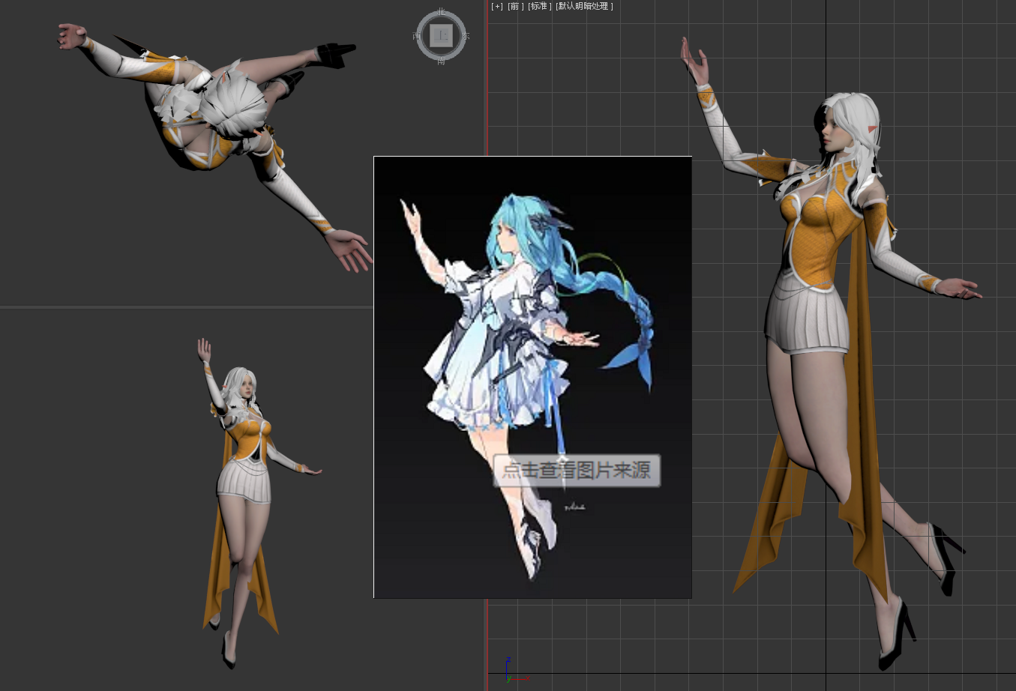This screenshot has width=1016, height=691.
Task: Click the 点击查看图片来源 button
Action: click(x=577, y=471)
